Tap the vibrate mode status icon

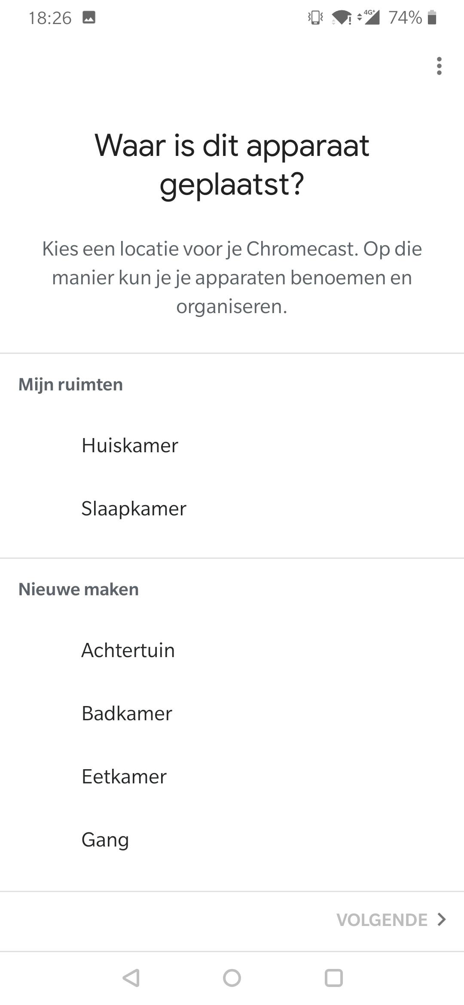point(315,18)
